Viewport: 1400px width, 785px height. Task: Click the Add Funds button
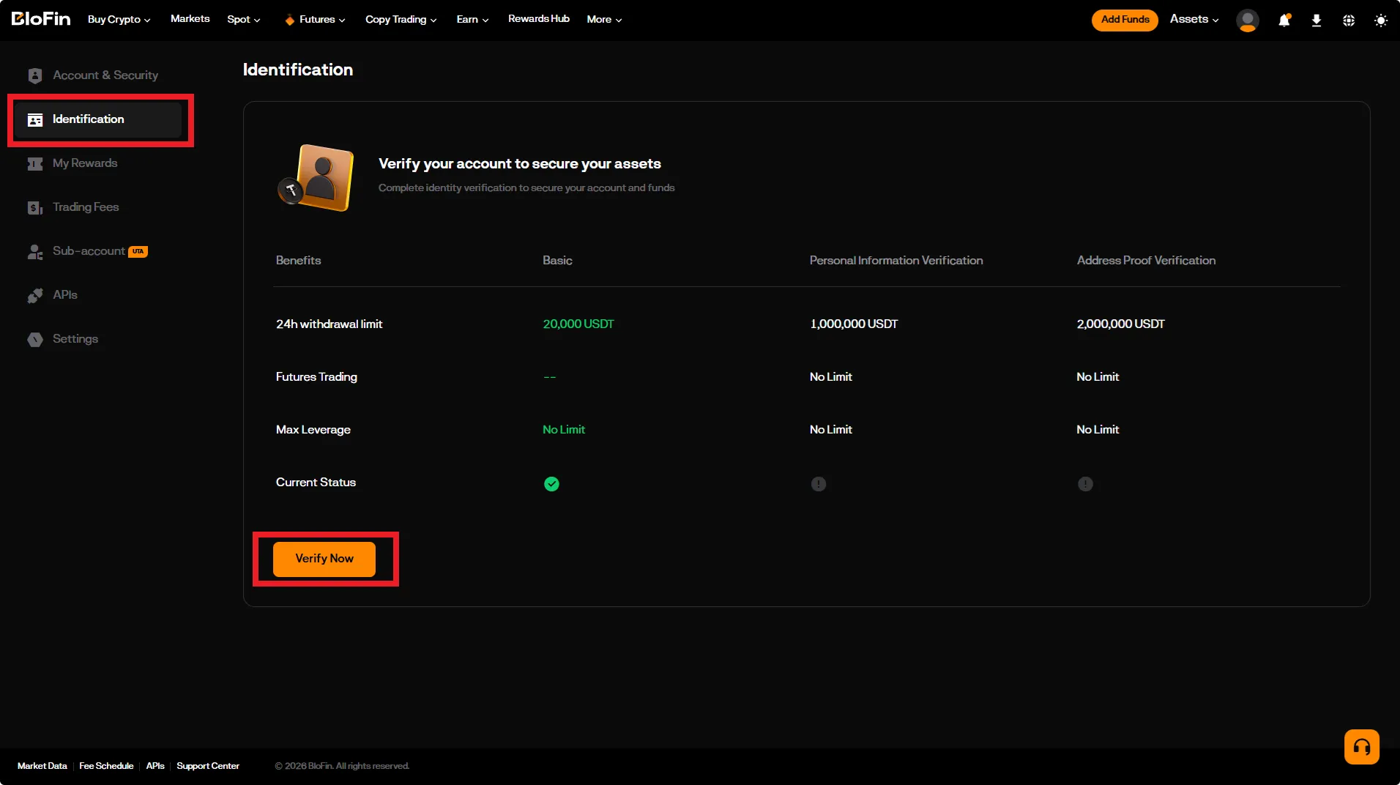click(1125, 20)
